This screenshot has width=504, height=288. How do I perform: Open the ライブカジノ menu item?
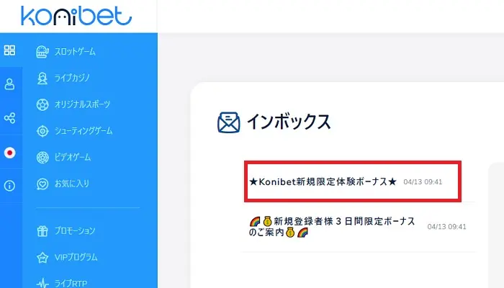point(72,78)
